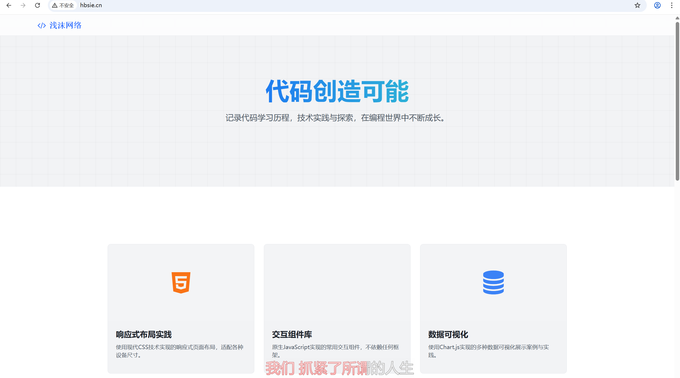
Task: Click the blue database stack icon
Action: click(x=493, y=283)
